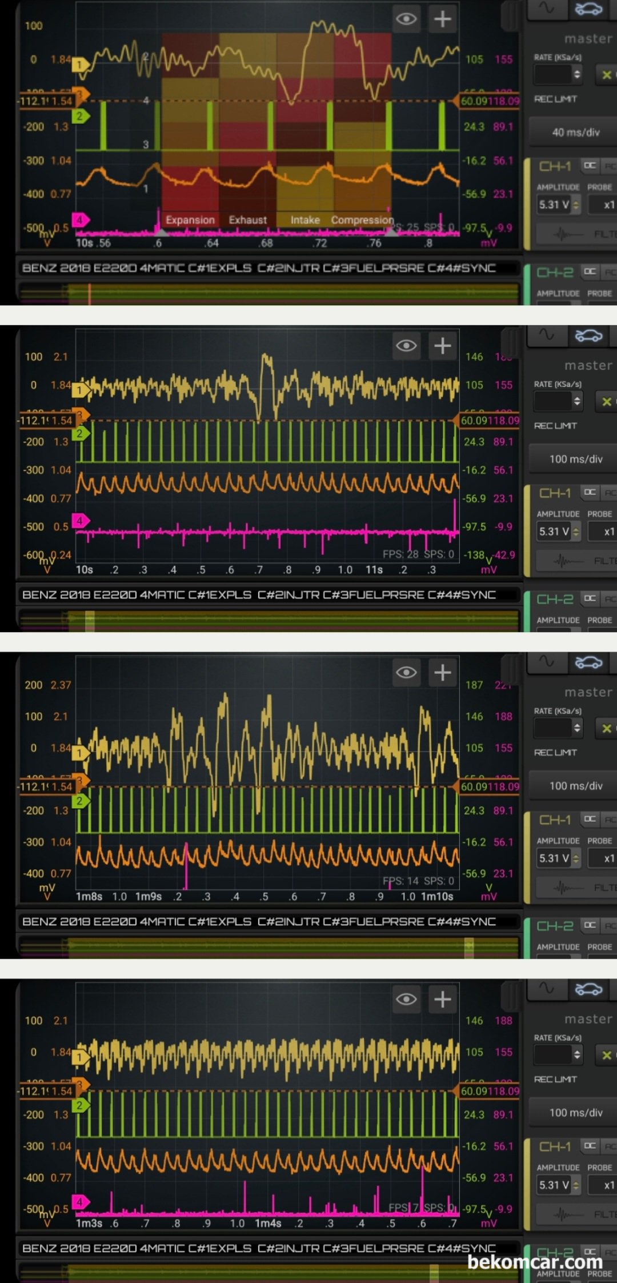Click the -112.1 level marker in 1m3s capture
617x1283 pixels.
[47, 1091]
